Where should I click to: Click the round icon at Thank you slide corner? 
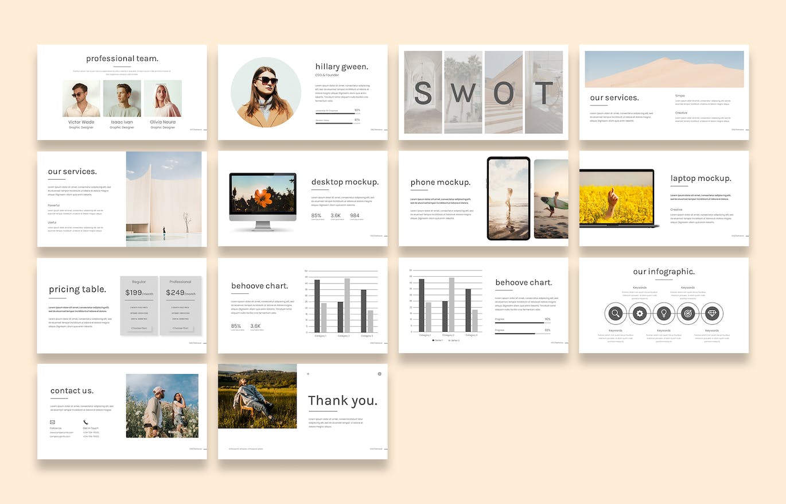[x=379, y=374]
